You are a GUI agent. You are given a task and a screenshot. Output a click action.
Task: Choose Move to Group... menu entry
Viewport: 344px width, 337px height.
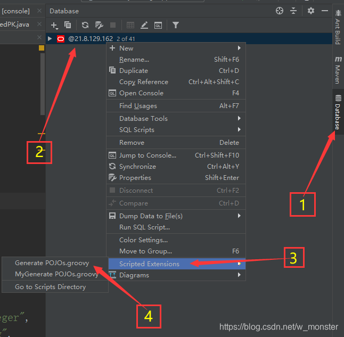[176, 251]
